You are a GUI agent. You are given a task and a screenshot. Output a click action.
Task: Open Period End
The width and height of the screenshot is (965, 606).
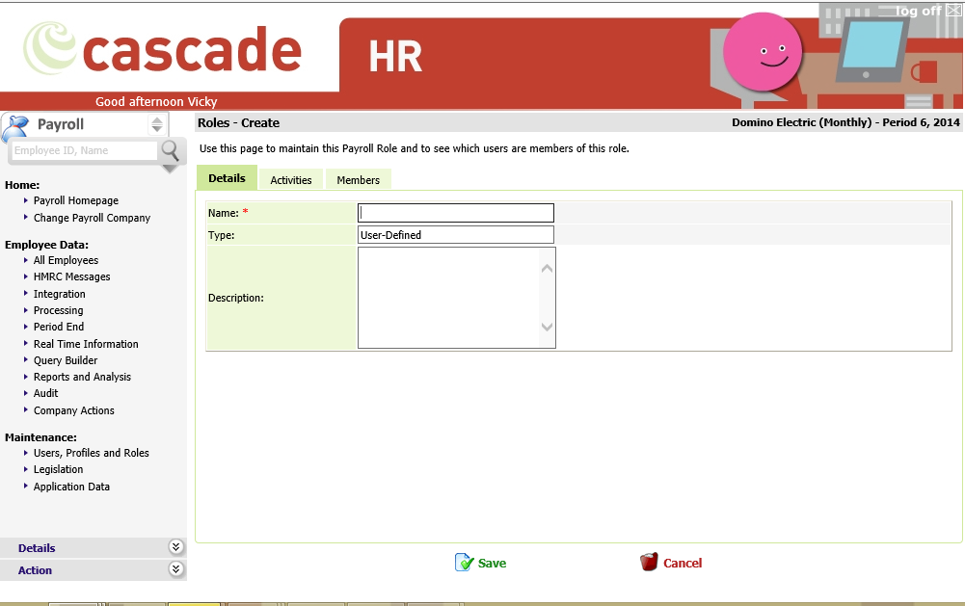point(59,327)
